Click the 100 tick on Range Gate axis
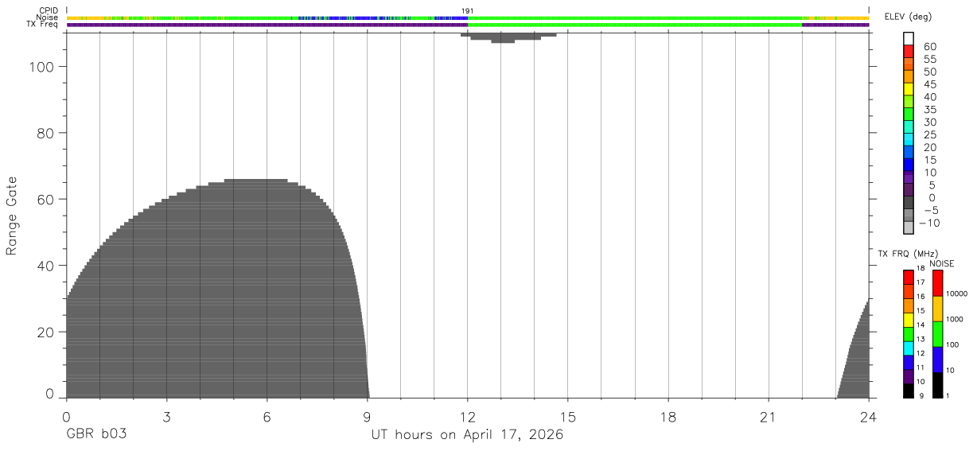This screenshot has width=977, height=451. click(42, 67)
